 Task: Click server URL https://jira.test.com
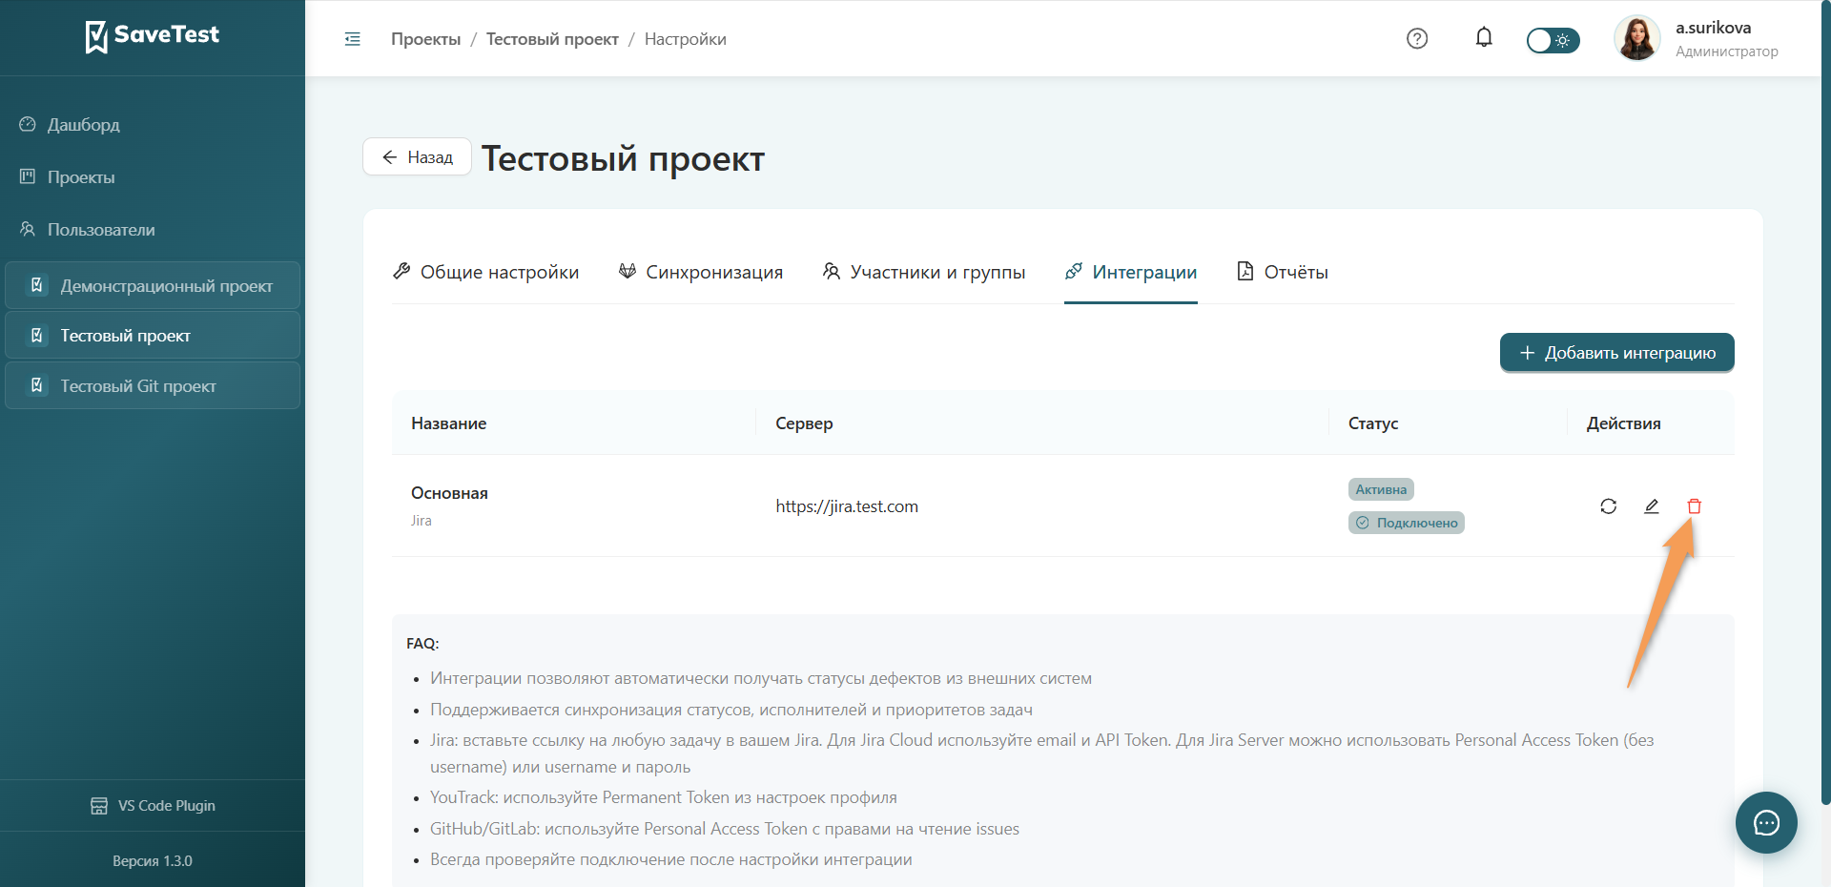[x=847, y=506]
